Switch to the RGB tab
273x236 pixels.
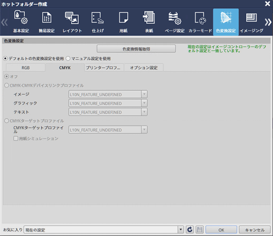coord(25,68)
